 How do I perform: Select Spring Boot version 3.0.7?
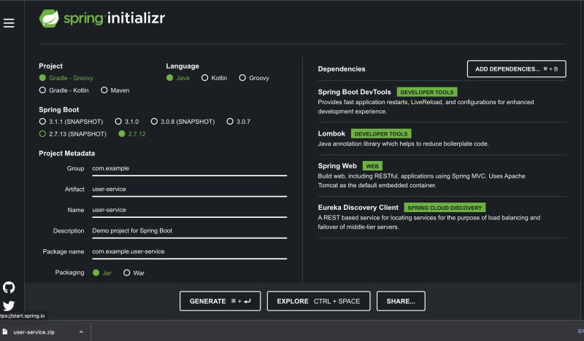pyautogui.click(x=239, y=121)
